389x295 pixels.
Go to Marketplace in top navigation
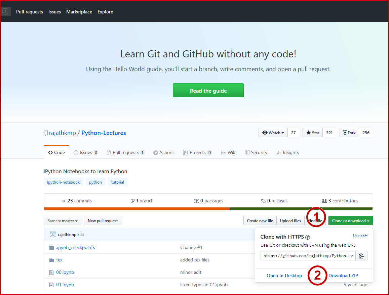(79, 12)
